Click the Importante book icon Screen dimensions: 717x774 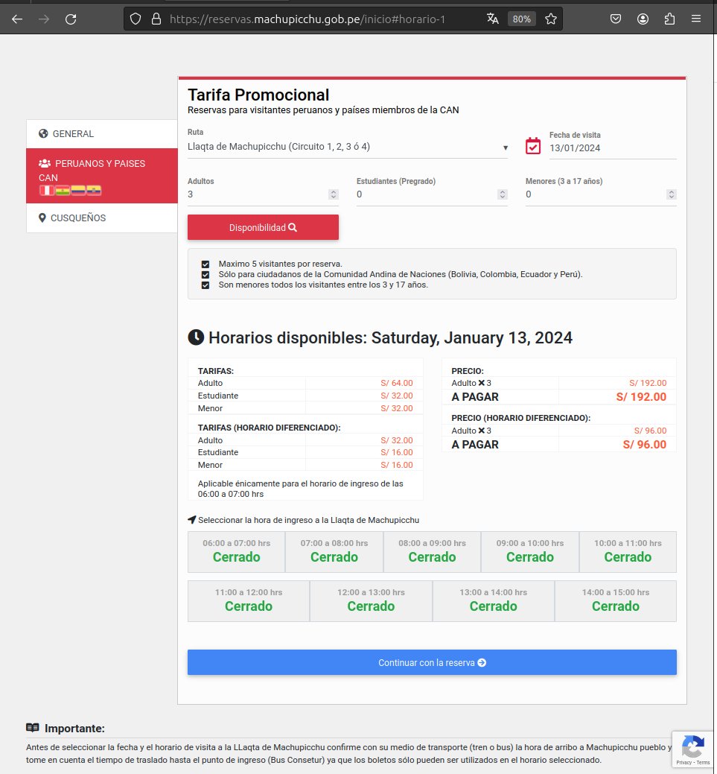33,728
